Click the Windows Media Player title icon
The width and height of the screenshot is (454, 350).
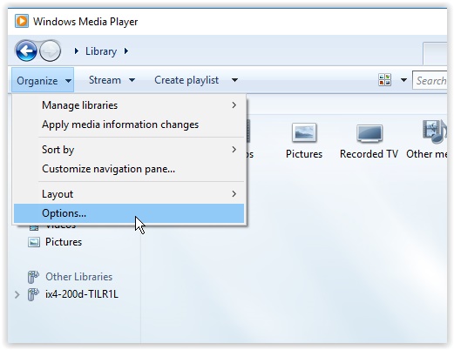[x=22, y=21]
